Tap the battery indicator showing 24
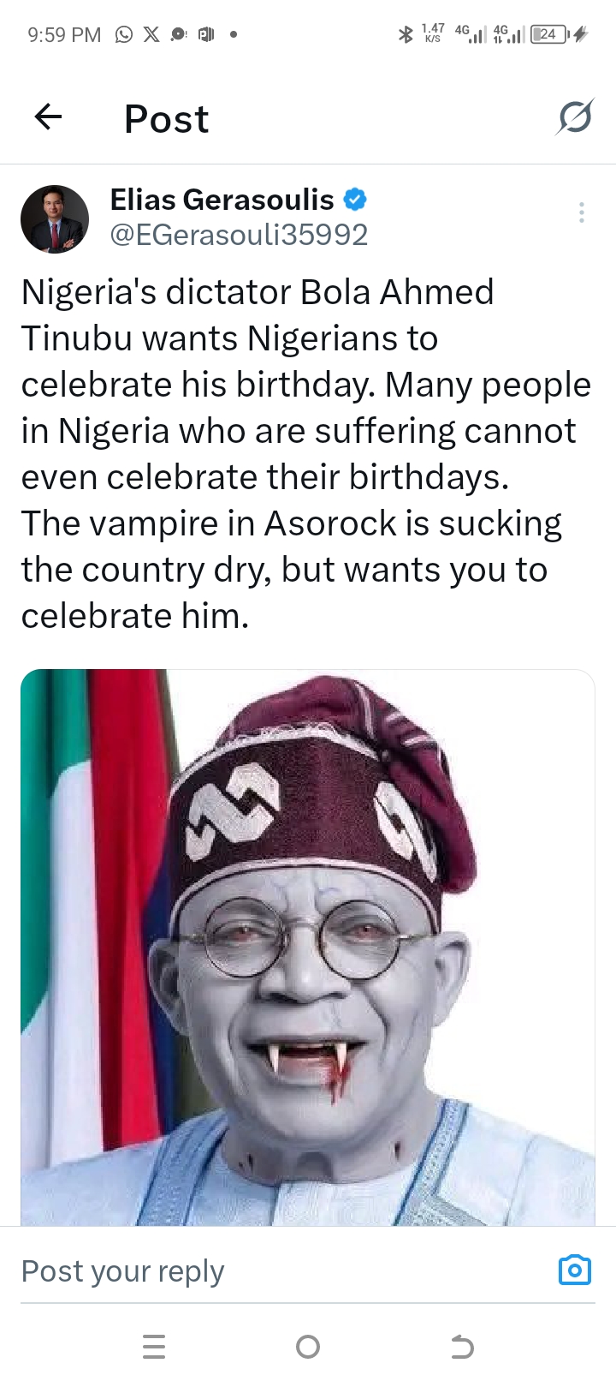This screenshot has width=616, height=1381. tap(549, 34)
